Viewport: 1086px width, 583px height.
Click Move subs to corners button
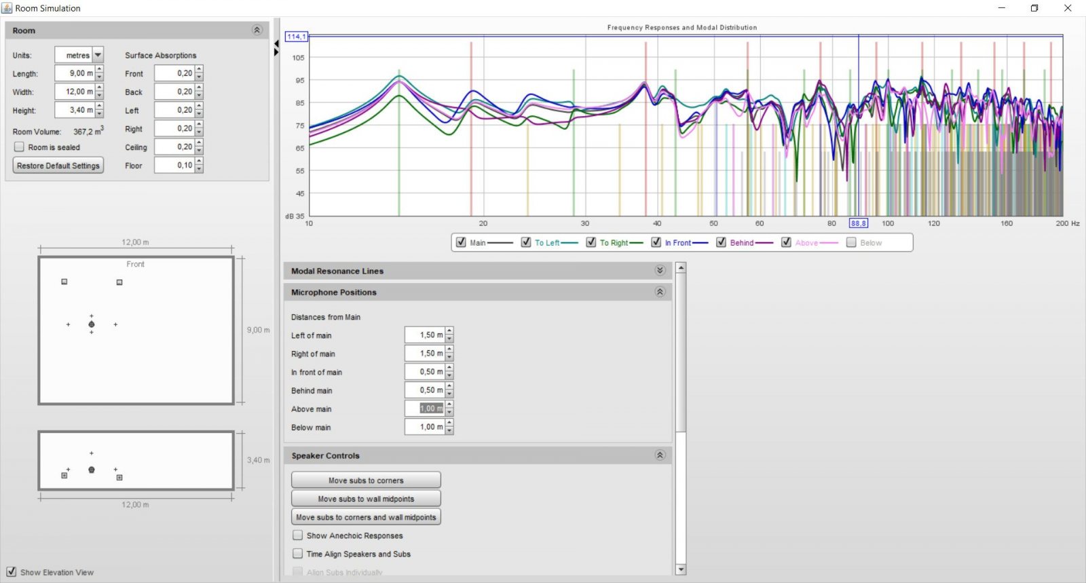366,480
